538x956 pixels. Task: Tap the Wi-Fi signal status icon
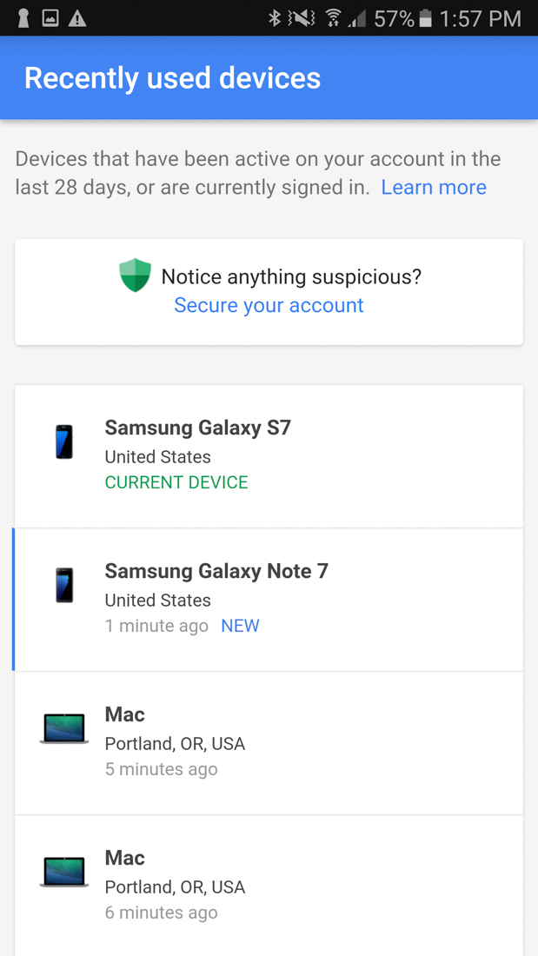(333, 17)
